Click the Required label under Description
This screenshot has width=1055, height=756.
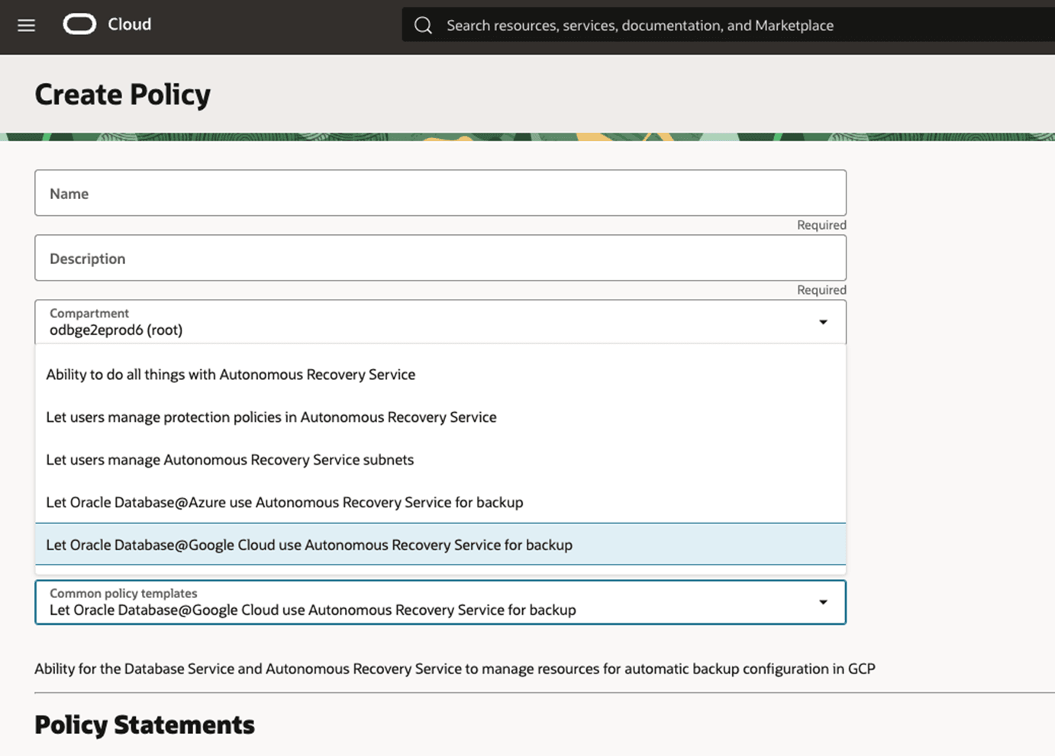tap(821, 289)
